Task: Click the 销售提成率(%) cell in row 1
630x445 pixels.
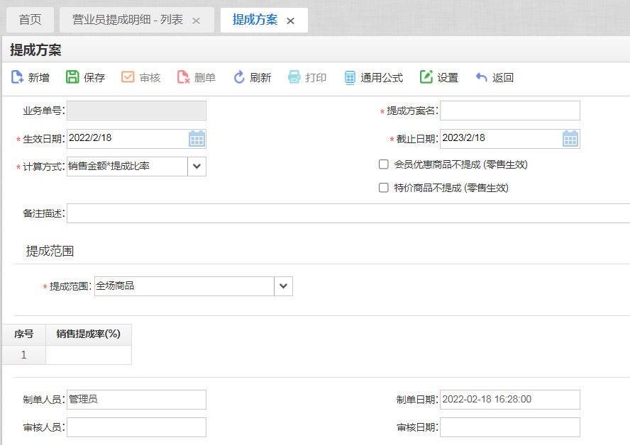Action: pos(89,355)
